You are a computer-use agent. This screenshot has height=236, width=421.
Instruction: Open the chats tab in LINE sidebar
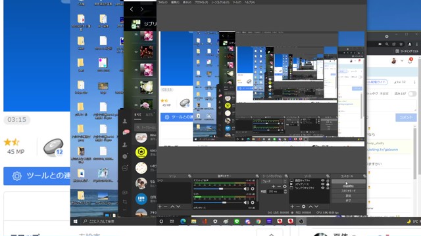tap(126, 132)
